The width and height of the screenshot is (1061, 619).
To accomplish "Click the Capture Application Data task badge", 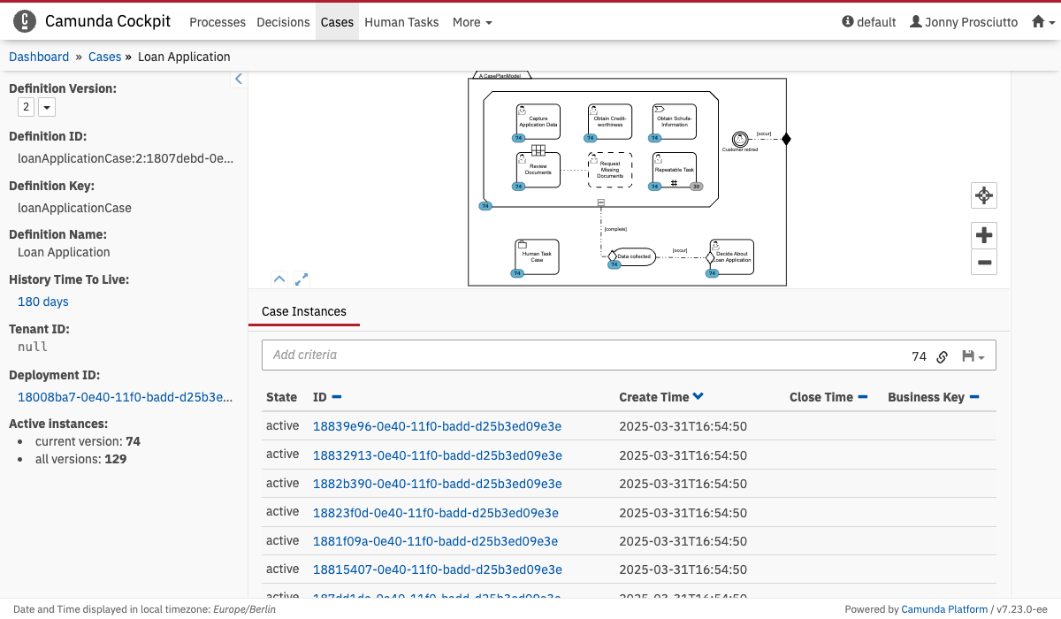I will [x=519, y=138].
